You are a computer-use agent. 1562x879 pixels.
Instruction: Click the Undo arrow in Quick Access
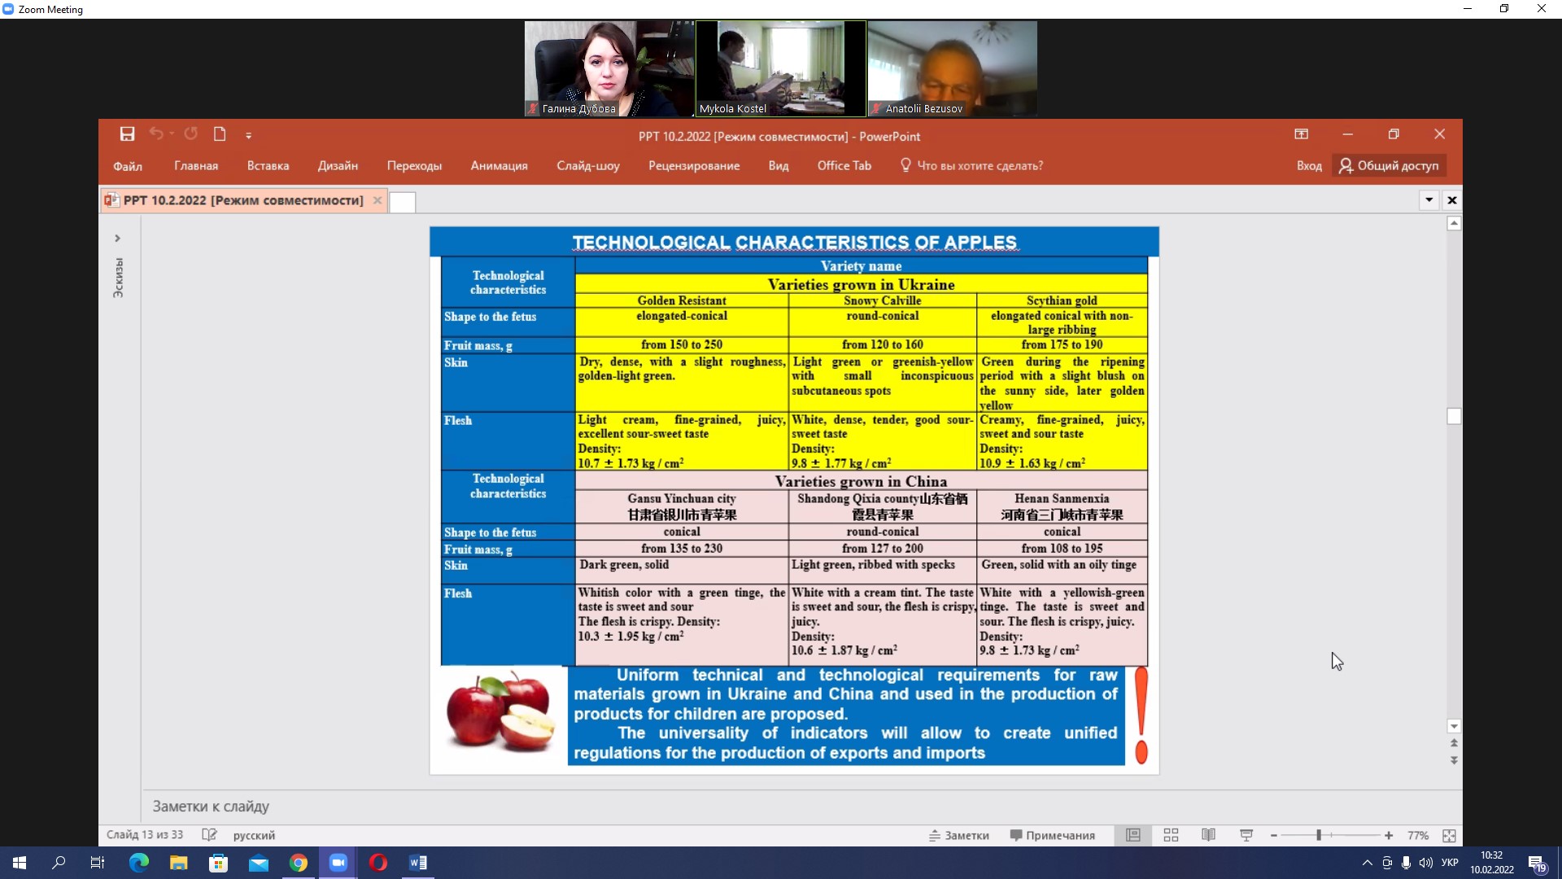tap(156, 134)
